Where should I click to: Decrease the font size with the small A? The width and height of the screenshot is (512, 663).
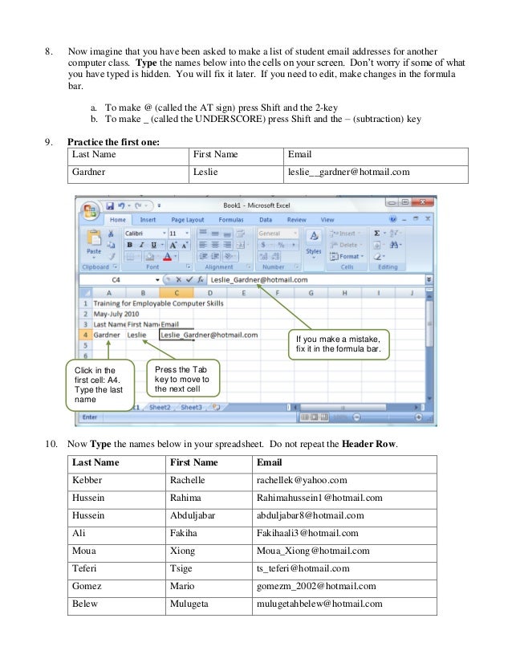tap(185, 245)
